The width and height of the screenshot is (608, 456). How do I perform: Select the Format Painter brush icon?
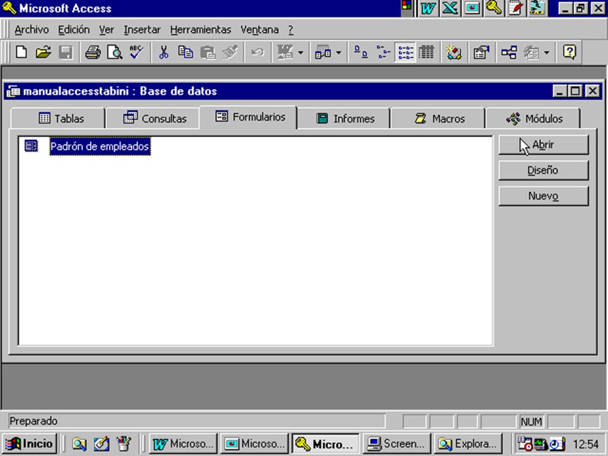click(x=230, y=52)
